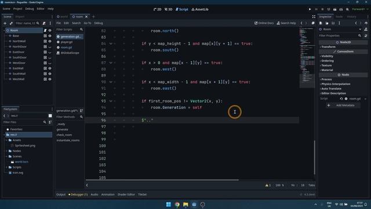Open the script attached to Room node
371x209 pixels.
point(45,30)
